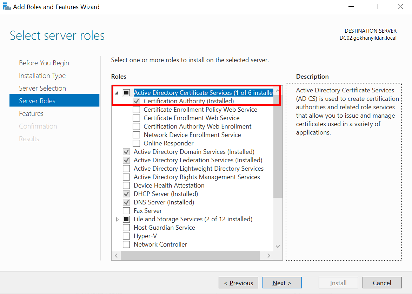This screenshot has height=294, width=412.
Task: Click horizontal scrollbar right arrow
Action: coord(268,255)
